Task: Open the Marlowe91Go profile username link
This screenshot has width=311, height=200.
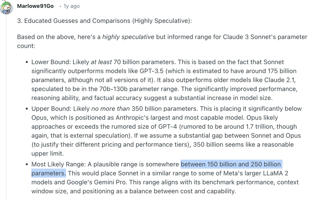Action: click(35, 6)
